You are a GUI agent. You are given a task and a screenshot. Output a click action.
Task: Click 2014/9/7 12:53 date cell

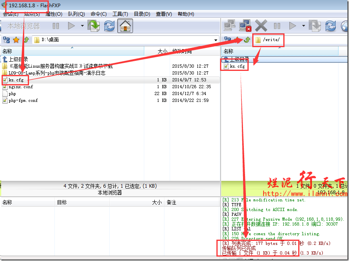coord(189,80)
